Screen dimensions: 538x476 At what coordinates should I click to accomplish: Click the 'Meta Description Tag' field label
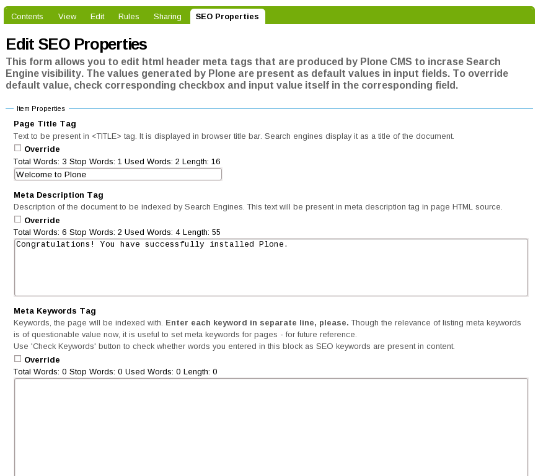pos(58,195)
